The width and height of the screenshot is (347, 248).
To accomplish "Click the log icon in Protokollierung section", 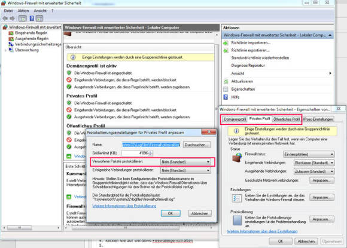I will pyautogui.click(x=238, y=220).
